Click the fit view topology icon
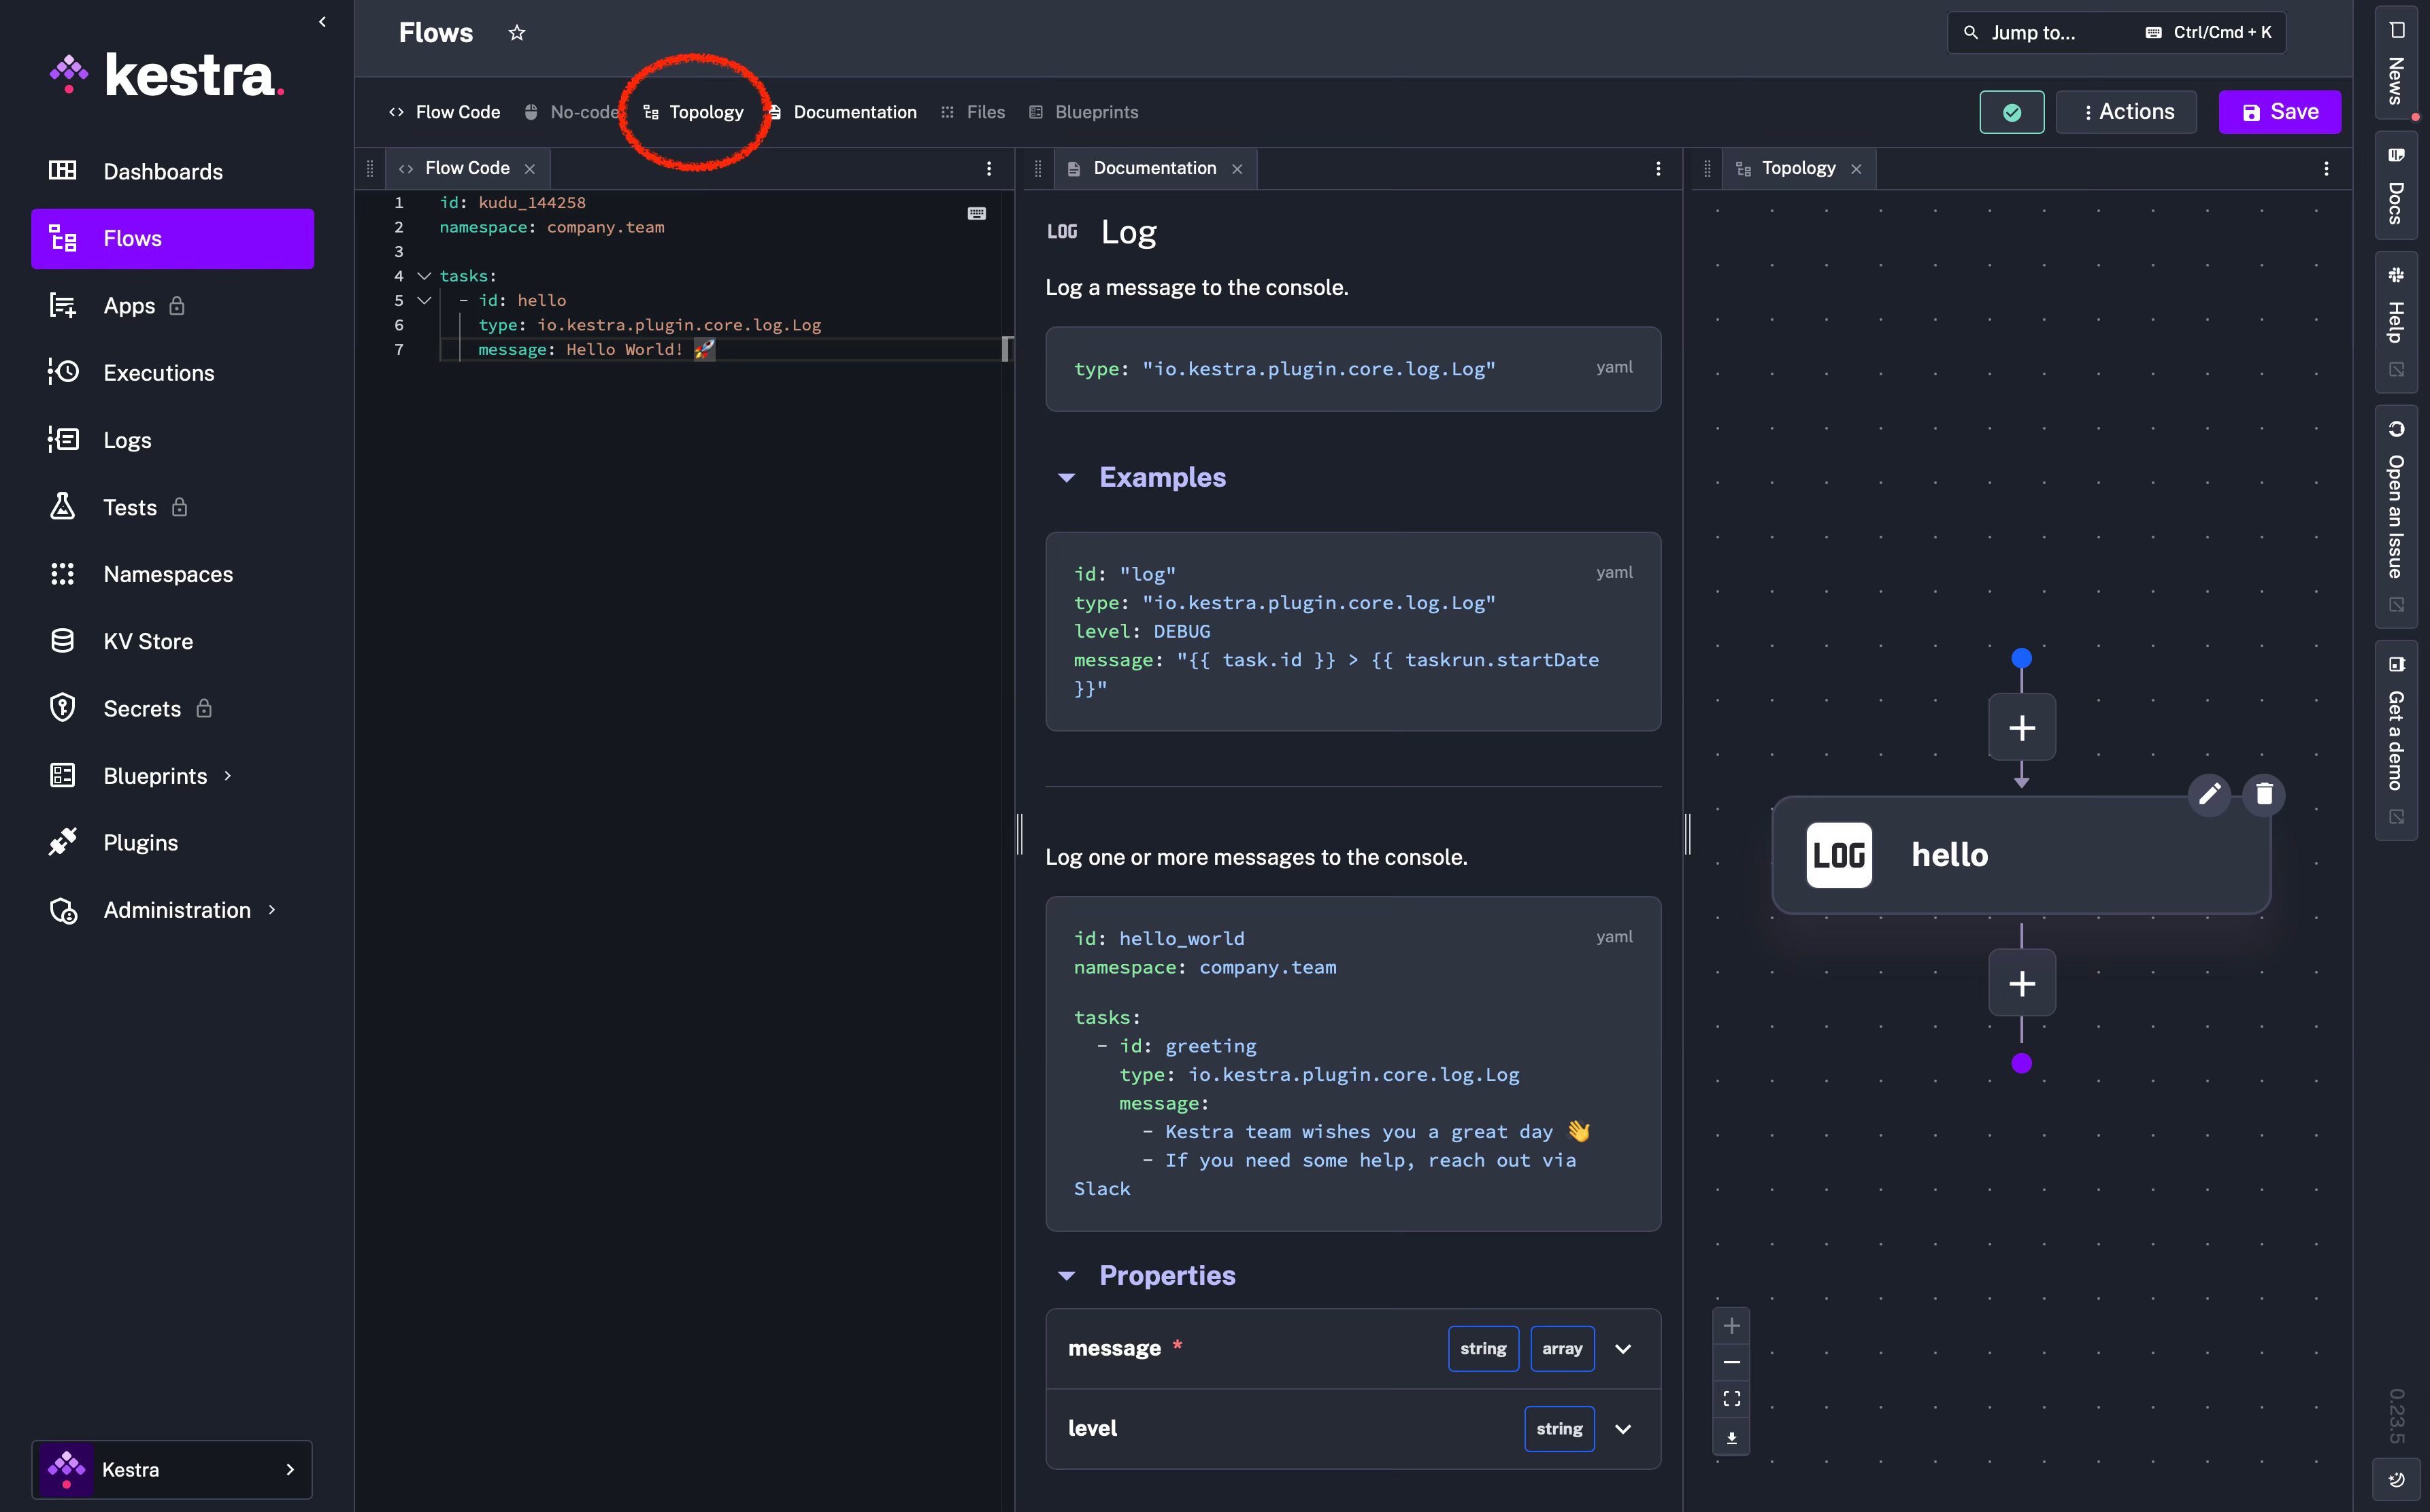This screenshot has width=2430, height=1512. (x=1731, y=1398)
